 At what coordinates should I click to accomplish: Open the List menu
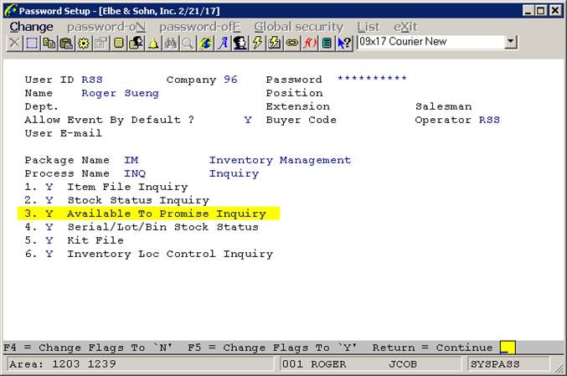tap(369, 27)
